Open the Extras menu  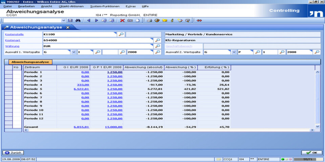(x=131, y=6)
